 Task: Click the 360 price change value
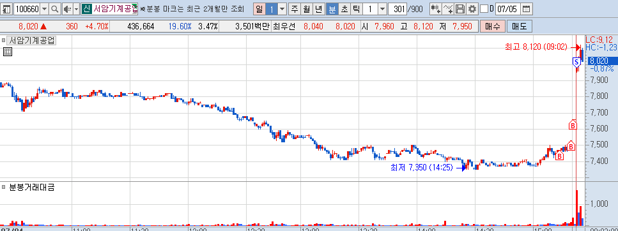click(72, 27)
